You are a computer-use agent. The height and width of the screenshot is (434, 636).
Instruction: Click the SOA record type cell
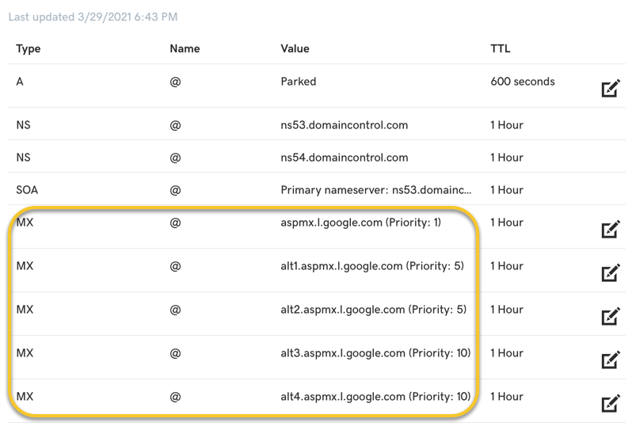27,189
